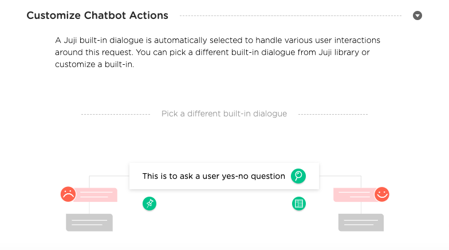
Task: Select "This is to ask a user yes-no question" text
Action: [214, 176]
